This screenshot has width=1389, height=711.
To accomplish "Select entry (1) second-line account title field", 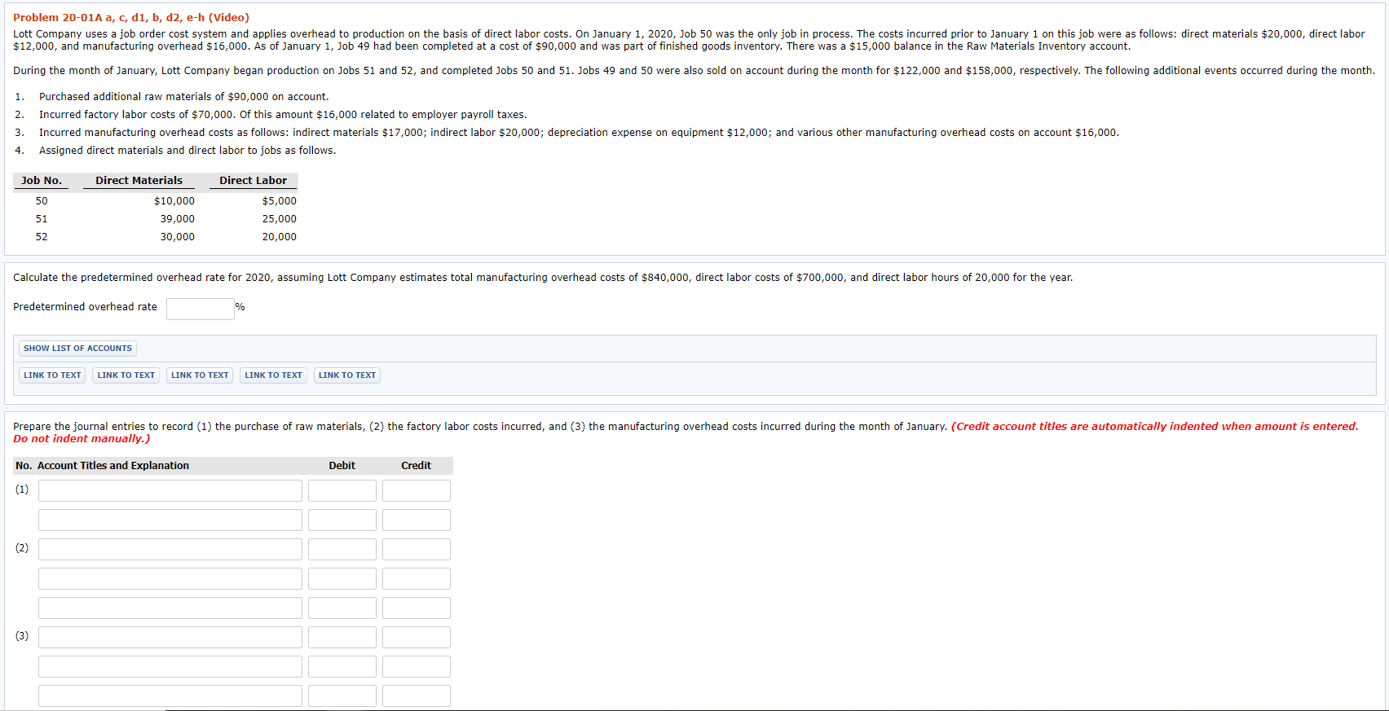I will (170, 520).
